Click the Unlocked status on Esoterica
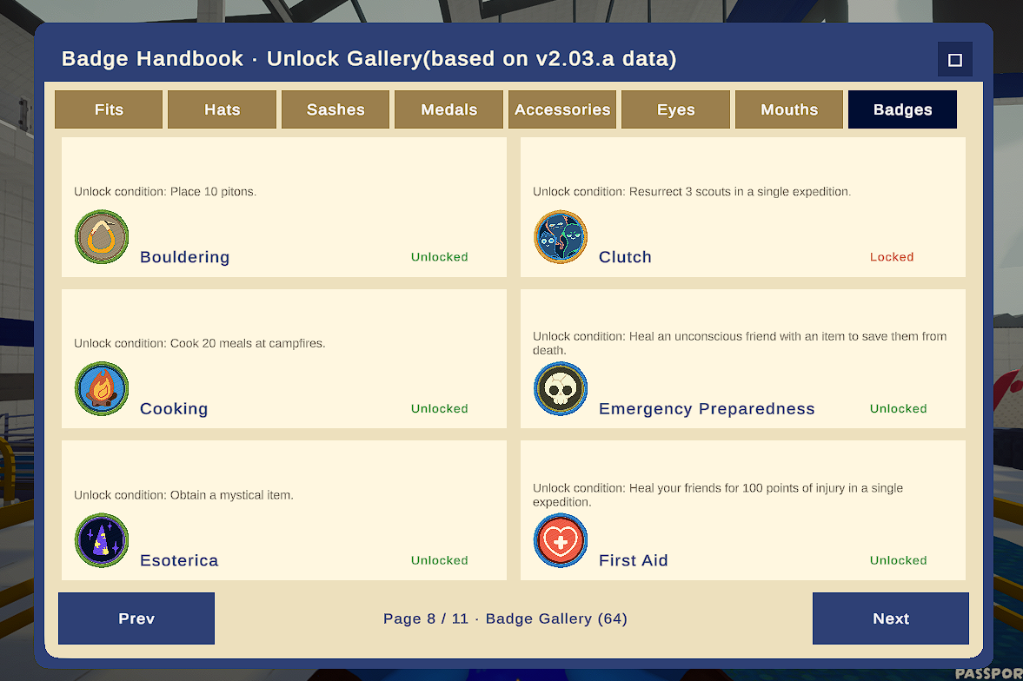The image size is (1023, 681). click(x=439, y=560)
